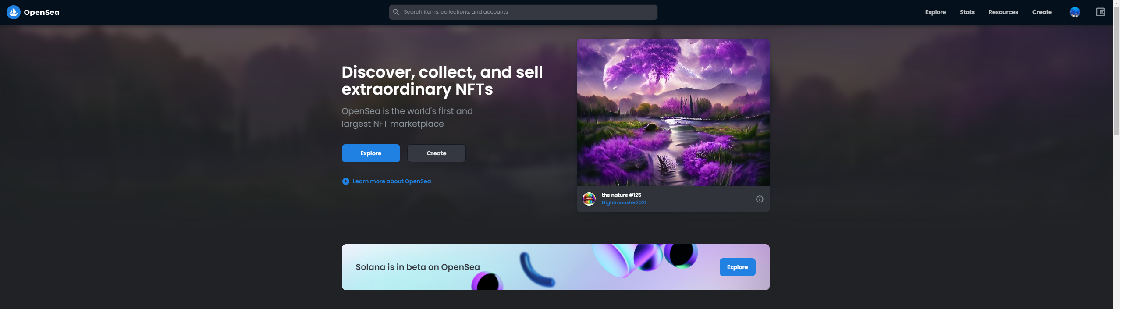Open the nature #125 title
Screen dimensions: 1126x309
coord(621,195)
